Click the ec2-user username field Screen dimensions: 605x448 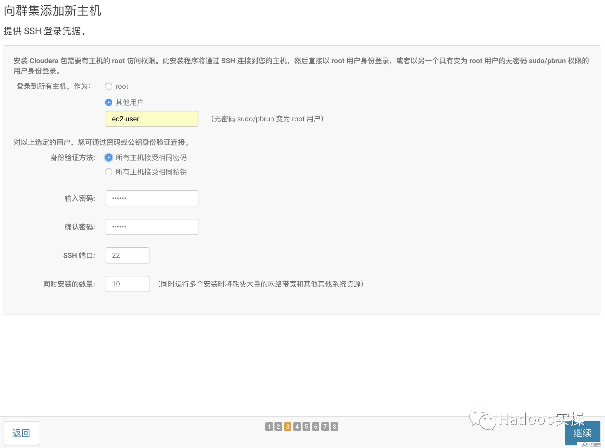[x=152, y=119]
